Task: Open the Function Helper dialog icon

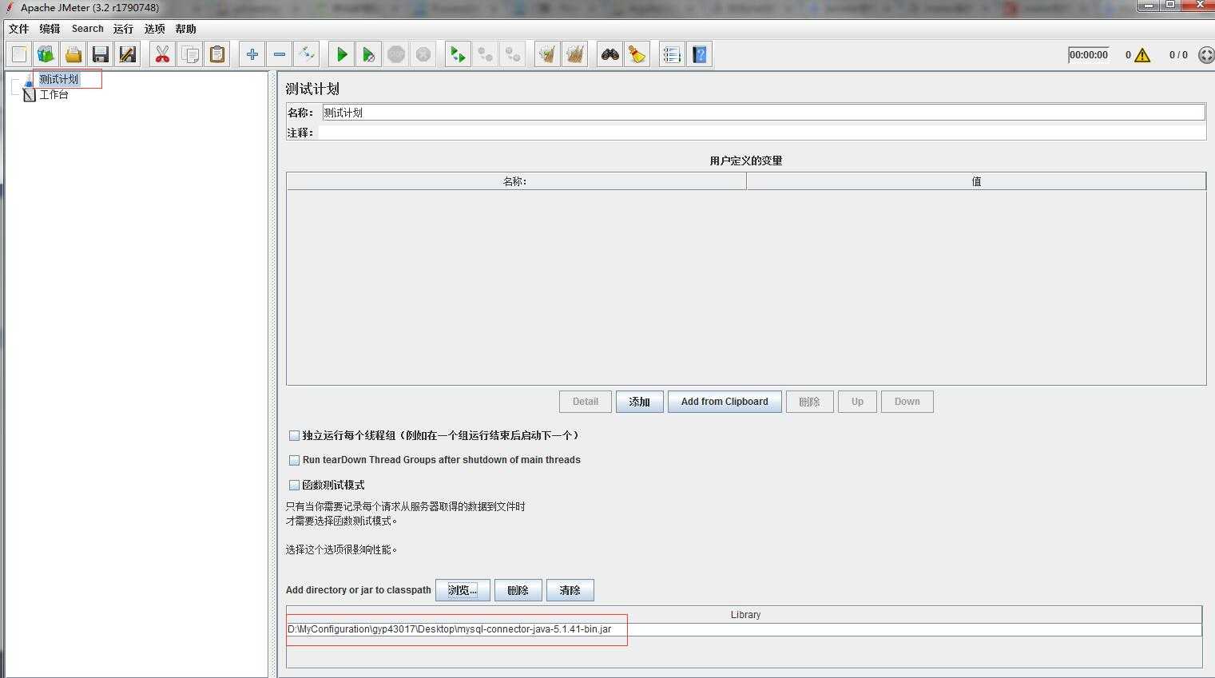Action: (672, 54)
